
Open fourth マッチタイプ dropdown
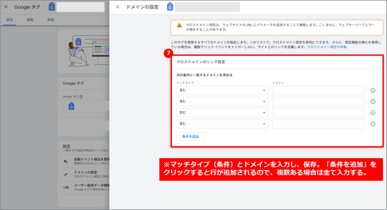[x=223, y=124]
